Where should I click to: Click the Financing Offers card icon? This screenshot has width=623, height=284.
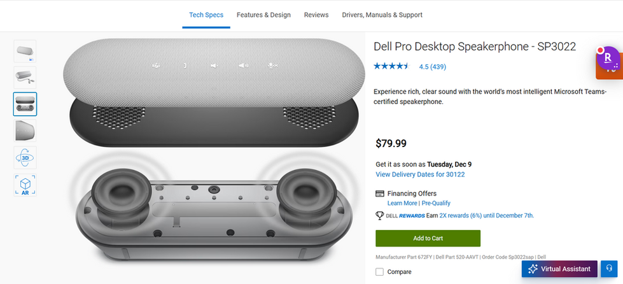(x=380, y=194)
